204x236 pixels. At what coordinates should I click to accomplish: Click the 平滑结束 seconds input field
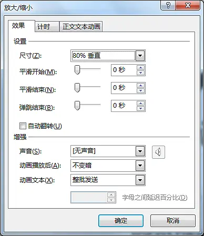(x=124, y=88)
